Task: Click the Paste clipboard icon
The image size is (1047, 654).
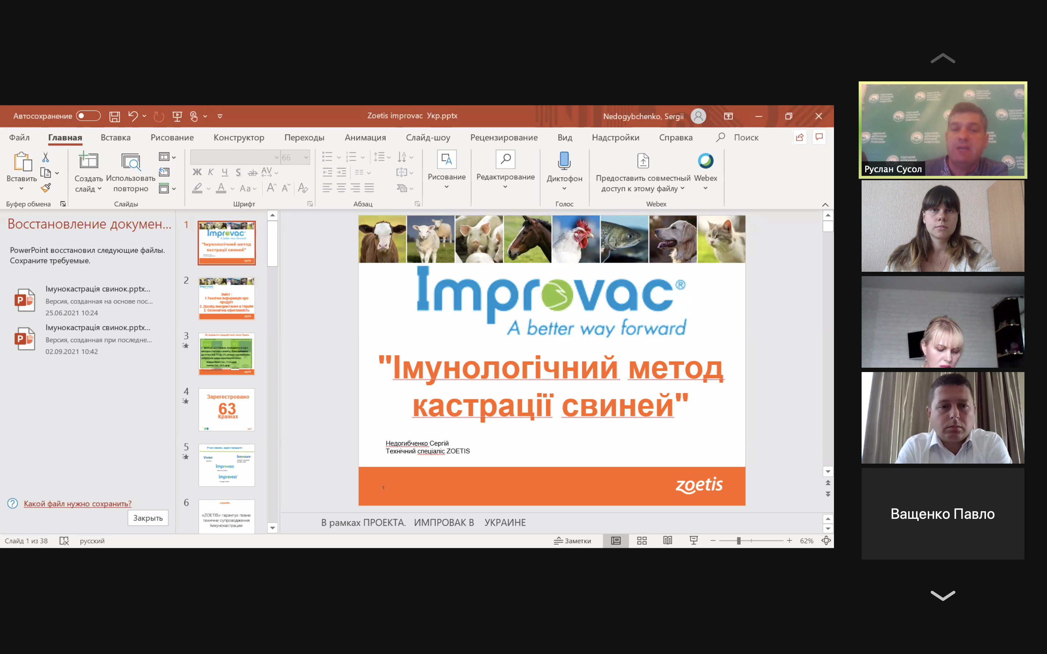Action: tap(22, 161)
